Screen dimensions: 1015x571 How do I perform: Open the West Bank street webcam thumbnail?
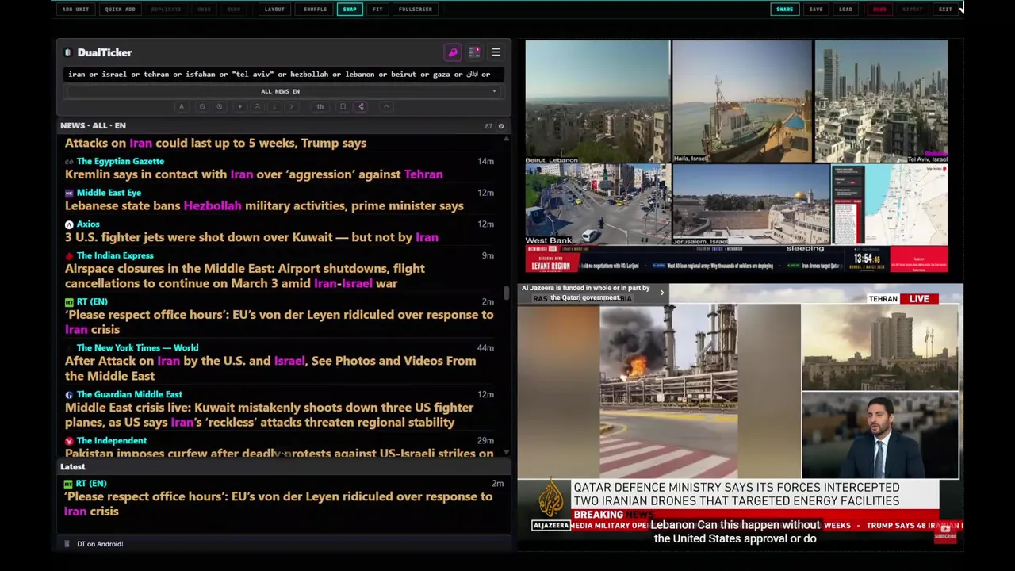(597, 205)
